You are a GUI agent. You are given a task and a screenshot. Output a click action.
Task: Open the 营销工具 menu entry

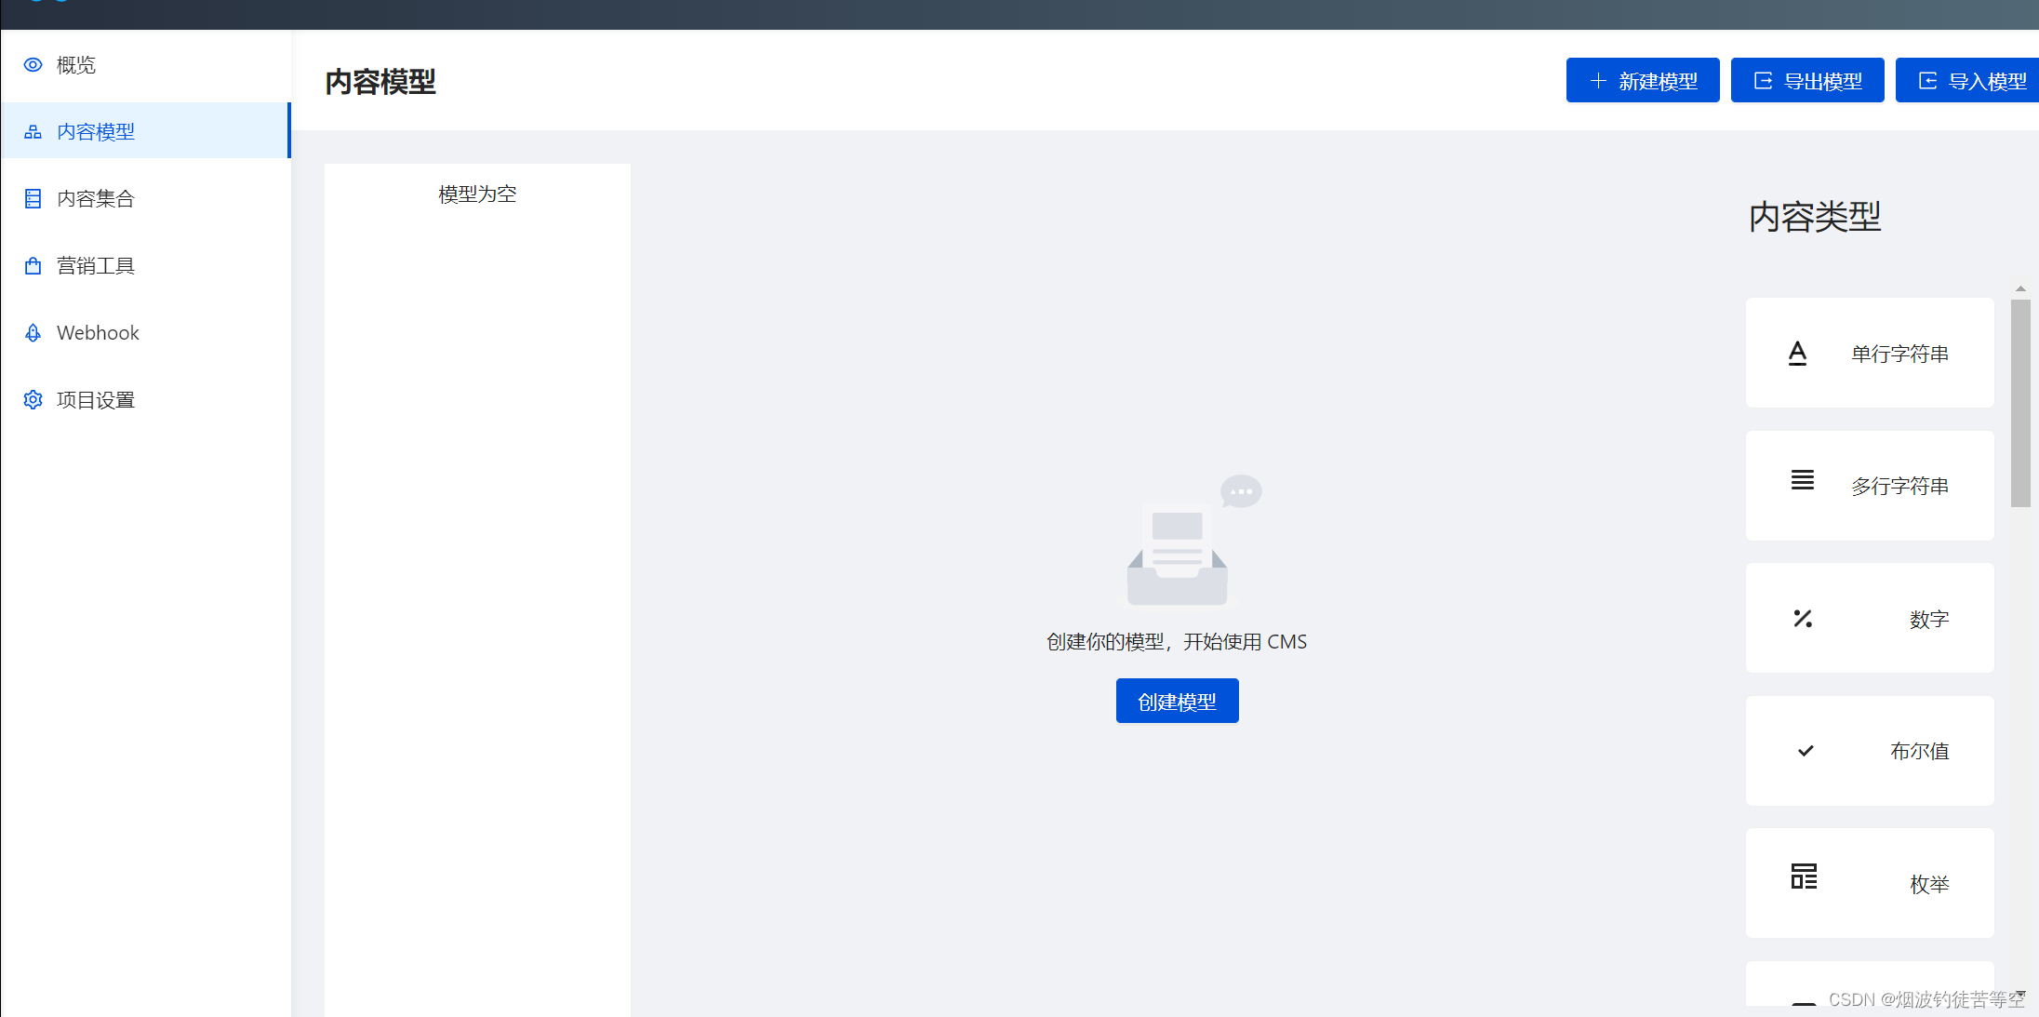[96, 266]
